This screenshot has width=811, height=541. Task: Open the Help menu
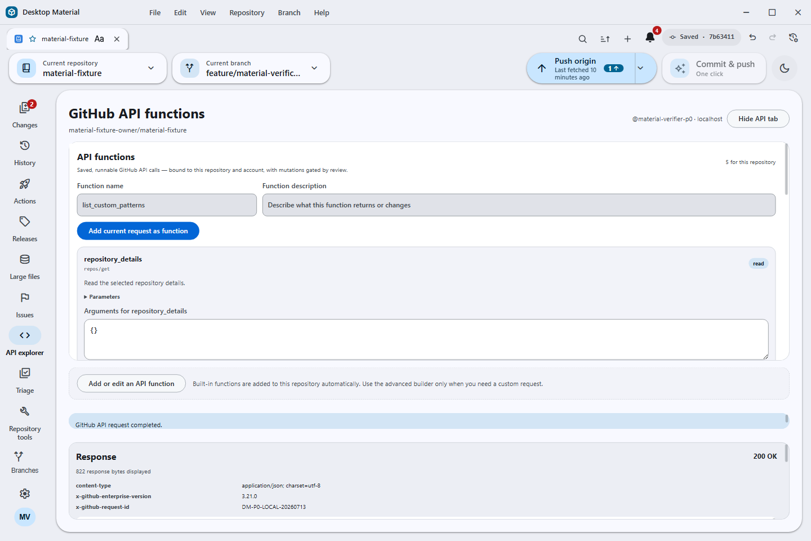322,12
